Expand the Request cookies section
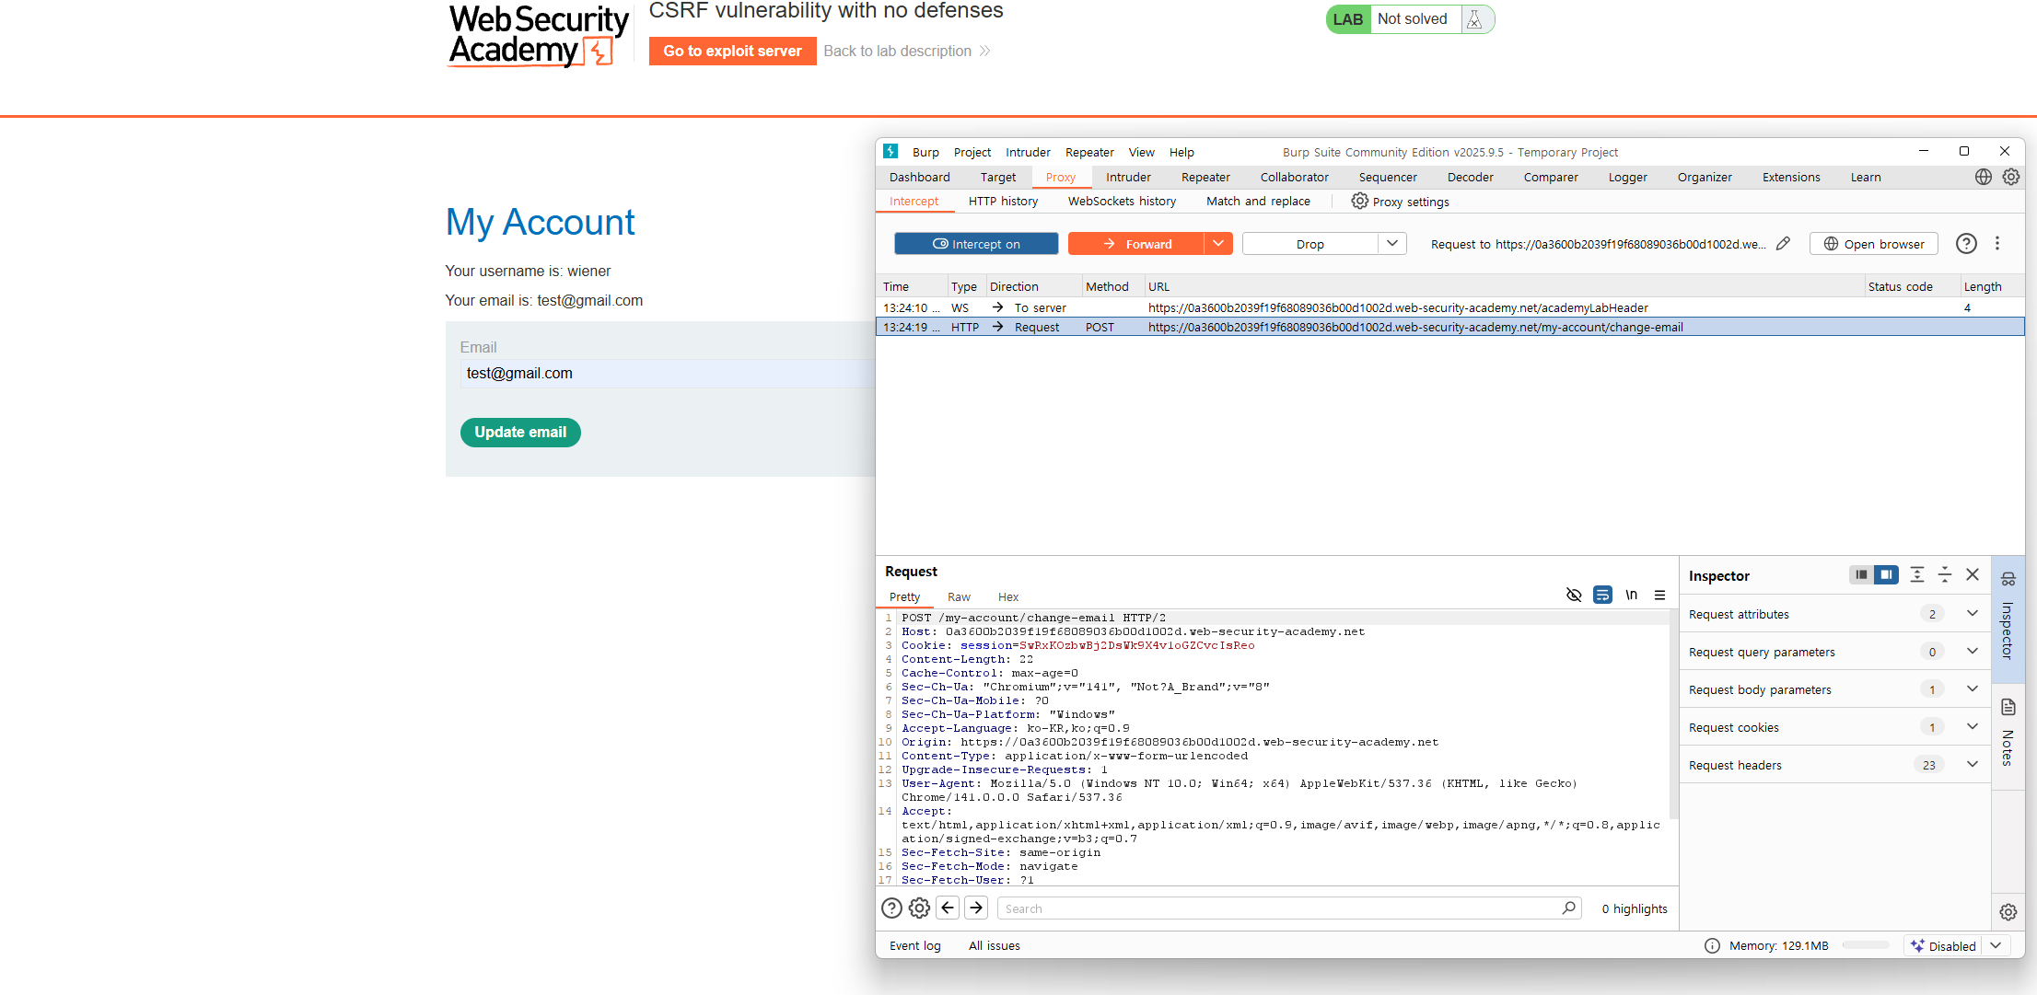Screen dimensions: 2037x995 point(1972,727)
